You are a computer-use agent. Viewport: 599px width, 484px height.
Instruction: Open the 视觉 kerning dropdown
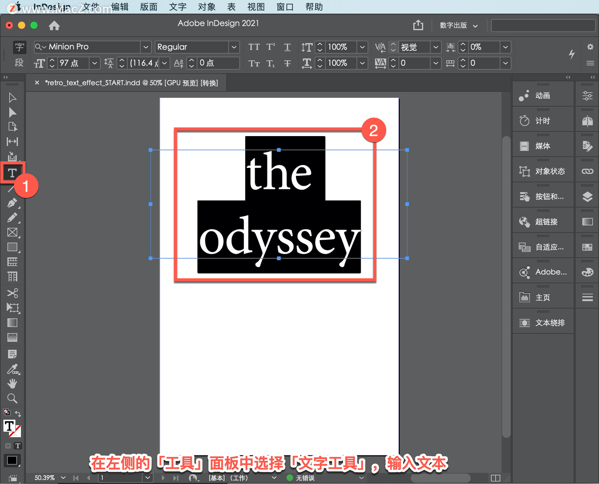tap(436, 47)
